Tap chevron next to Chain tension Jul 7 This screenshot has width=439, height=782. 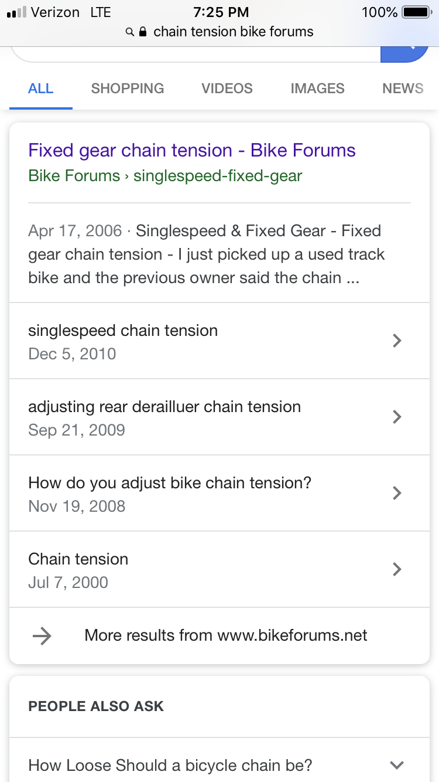point(397,569)
